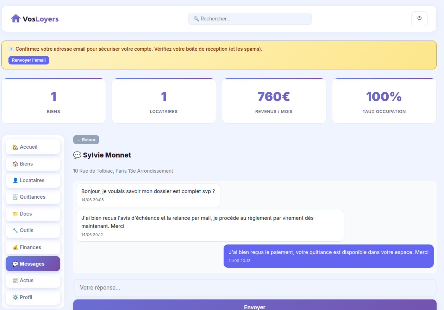This screenshot has width=444, height=310.
Task: Open Profil settings in sidebar
Action: pyautogui.click(x=33, y=297)
